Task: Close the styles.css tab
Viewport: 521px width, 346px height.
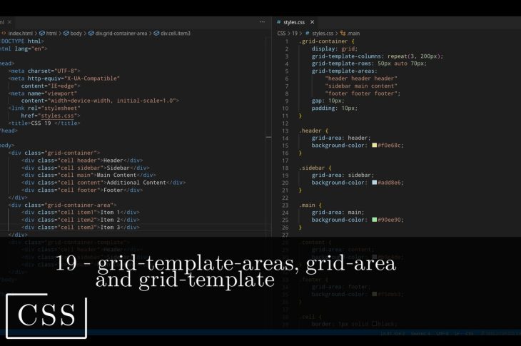Action: tap(312, 22)
